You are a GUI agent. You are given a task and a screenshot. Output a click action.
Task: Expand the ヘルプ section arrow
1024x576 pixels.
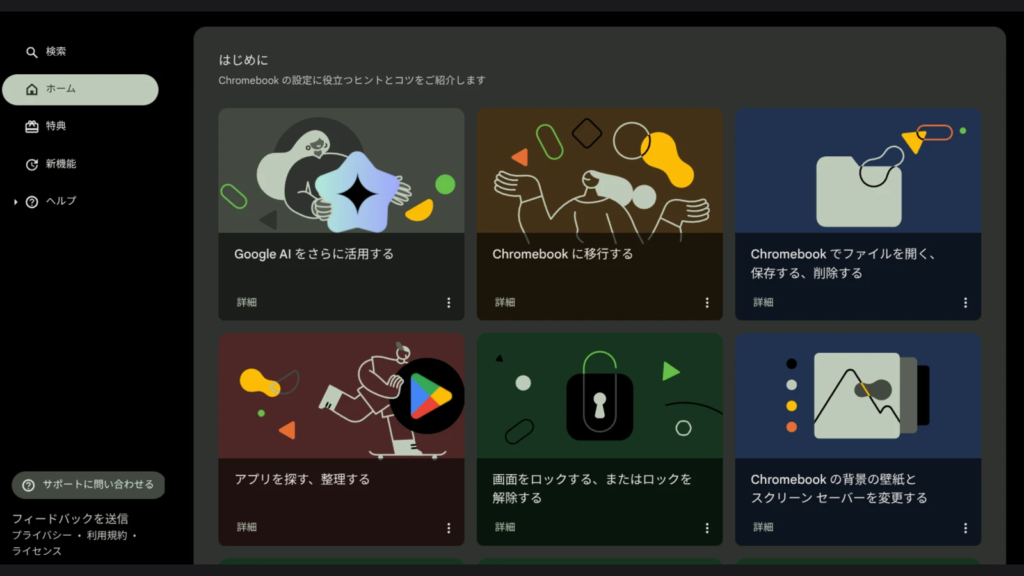pos(15,202)
